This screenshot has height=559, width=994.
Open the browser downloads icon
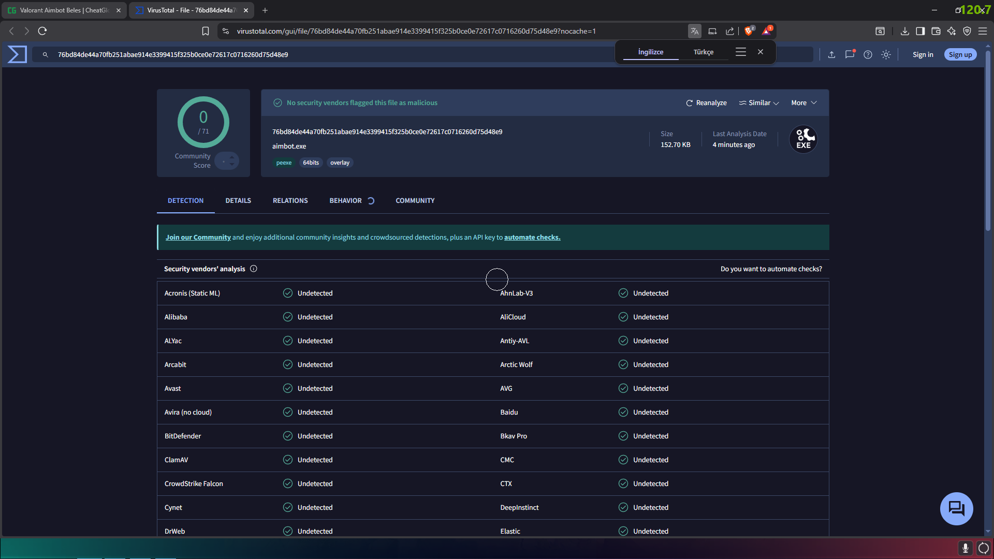(904, 31)
